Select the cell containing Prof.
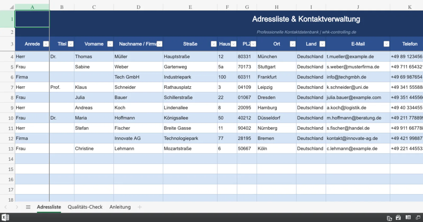This screenshot has width=423, height=222. [x=62, y=87]
